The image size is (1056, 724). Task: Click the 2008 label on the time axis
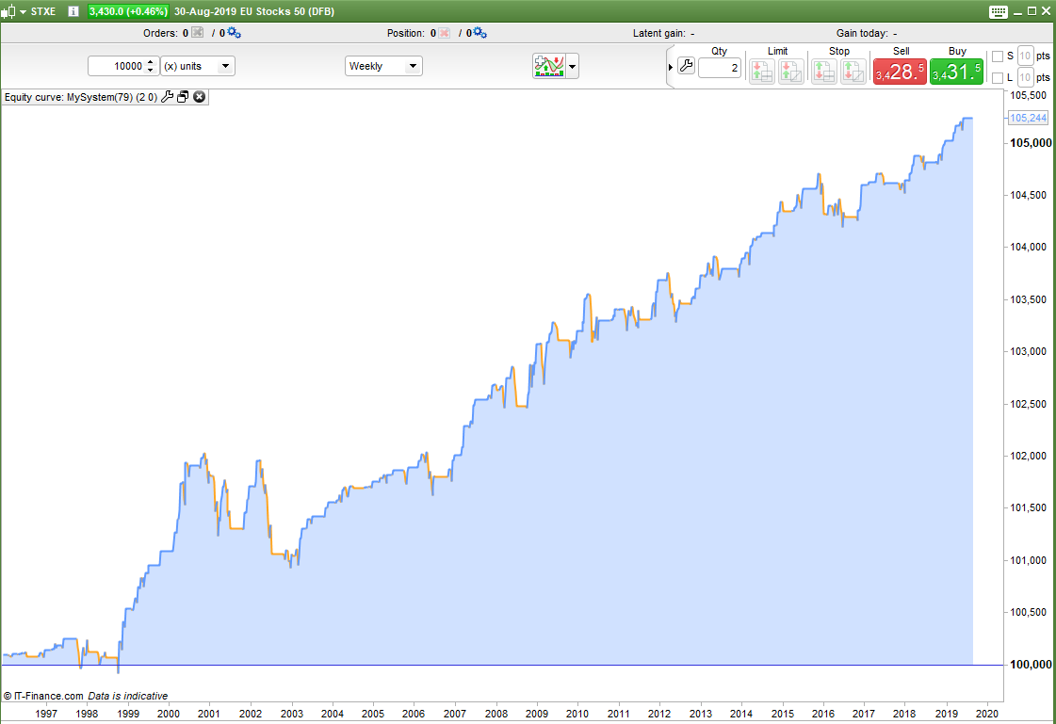tap(496, 714)
